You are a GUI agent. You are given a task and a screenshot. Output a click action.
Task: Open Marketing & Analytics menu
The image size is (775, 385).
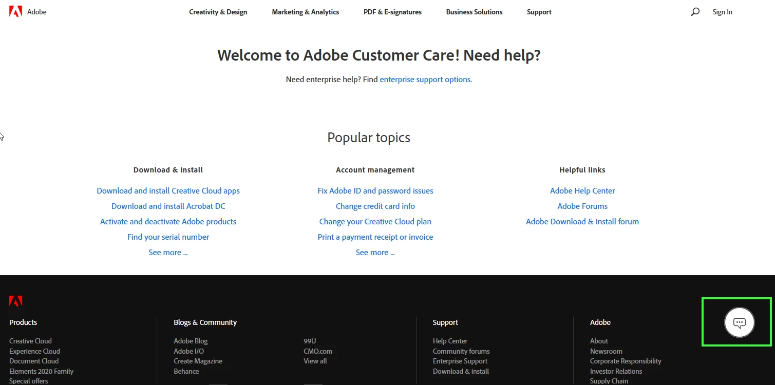coord(306,12)
